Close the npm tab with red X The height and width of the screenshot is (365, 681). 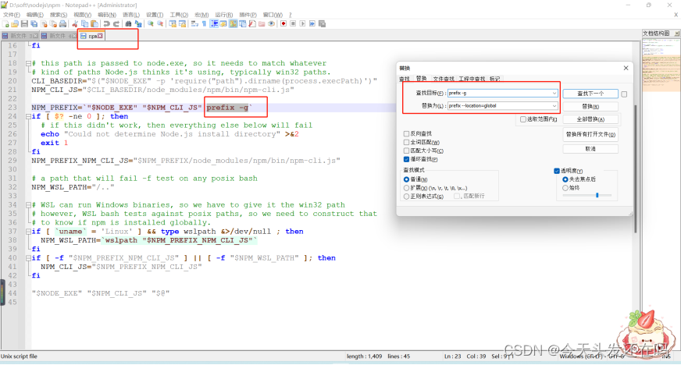point(100,36)
